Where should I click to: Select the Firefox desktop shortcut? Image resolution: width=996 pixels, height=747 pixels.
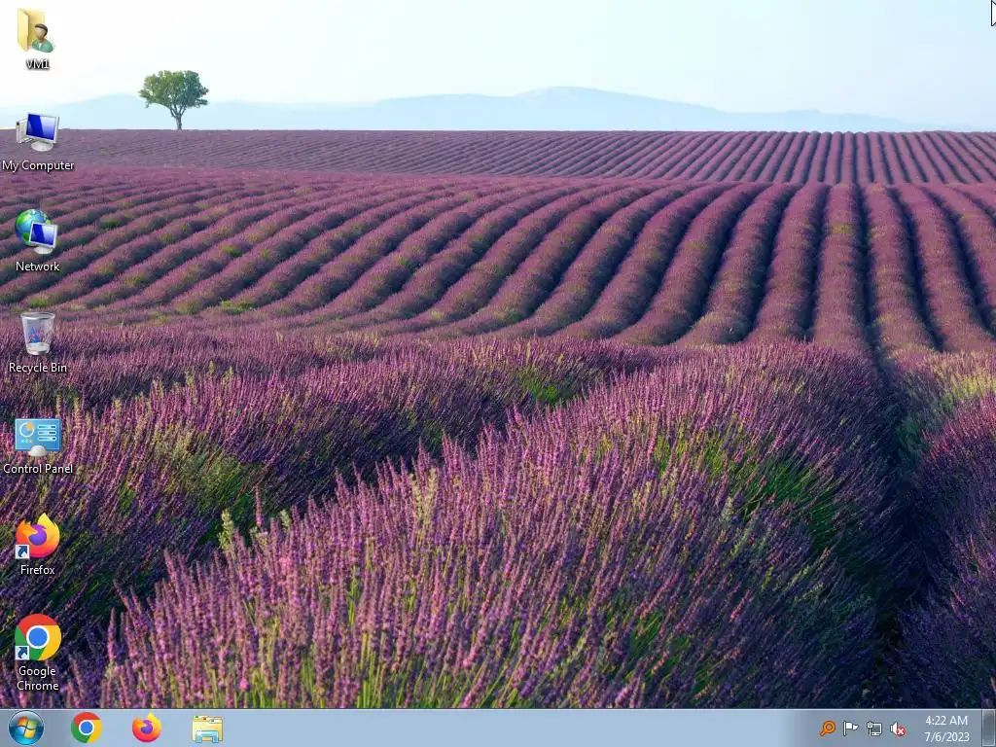click(x=38, y=537)
